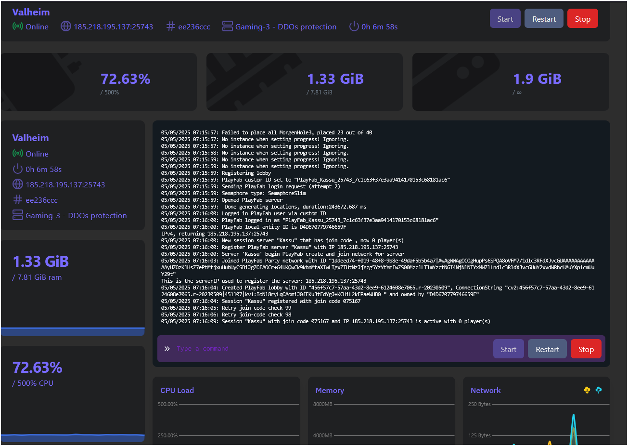Click the 1.33 GiB memory stat card at top
Screen dimensions: 628x446
point(305,82)
